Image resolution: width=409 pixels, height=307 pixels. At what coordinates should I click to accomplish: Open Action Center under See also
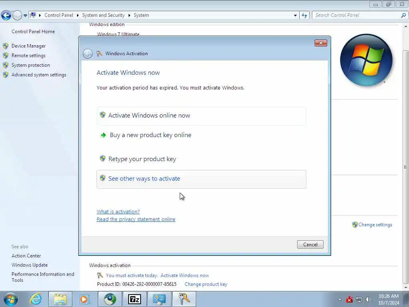[26, 256]
